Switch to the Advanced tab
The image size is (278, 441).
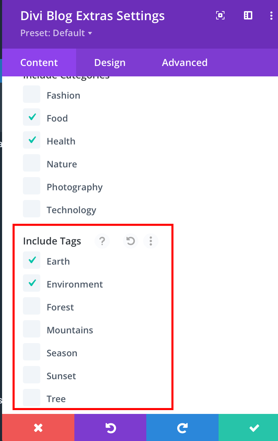point(185,63)
